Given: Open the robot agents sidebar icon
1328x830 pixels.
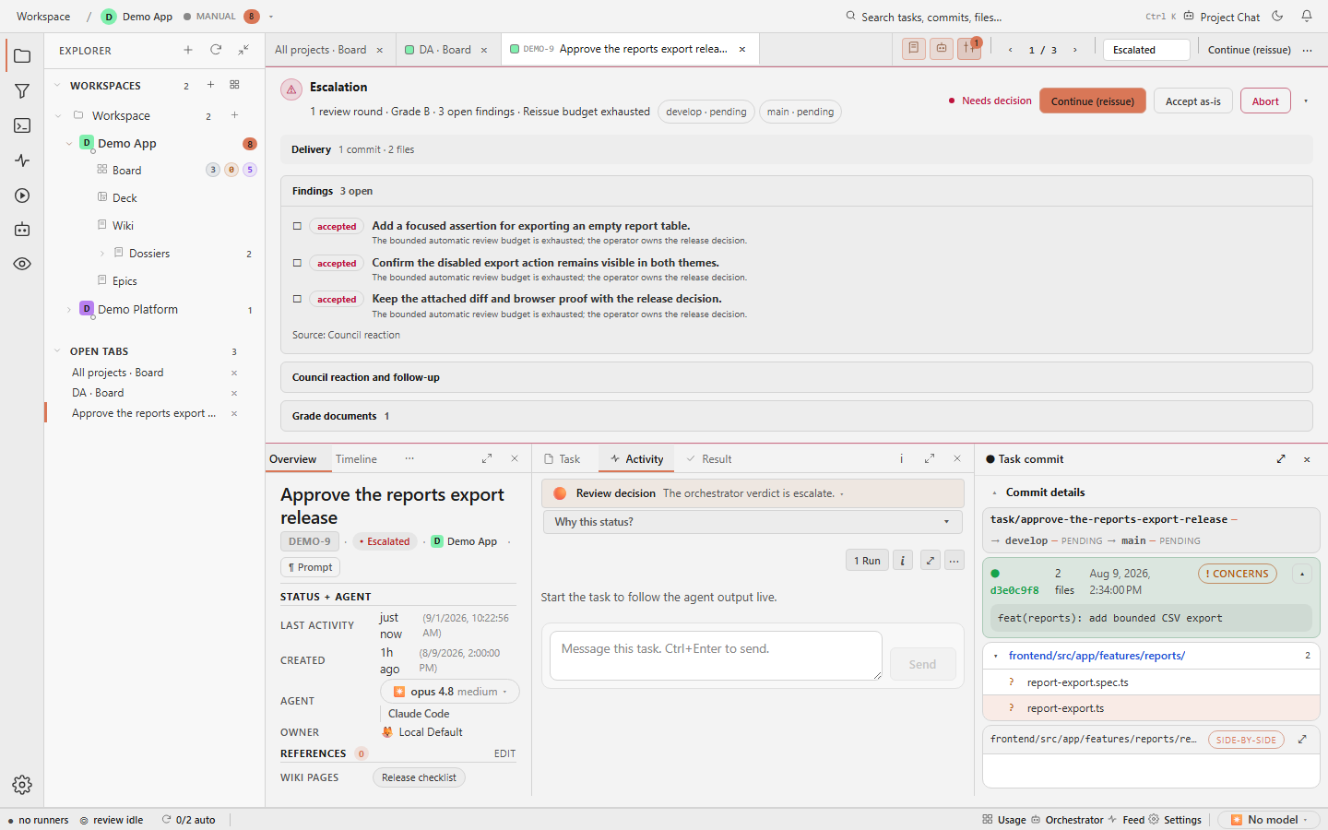Looking at the screenshot, I should click(x=22, y=230).
